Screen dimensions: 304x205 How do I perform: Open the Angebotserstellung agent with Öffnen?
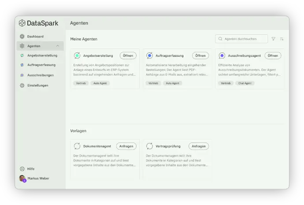[128, 56]
